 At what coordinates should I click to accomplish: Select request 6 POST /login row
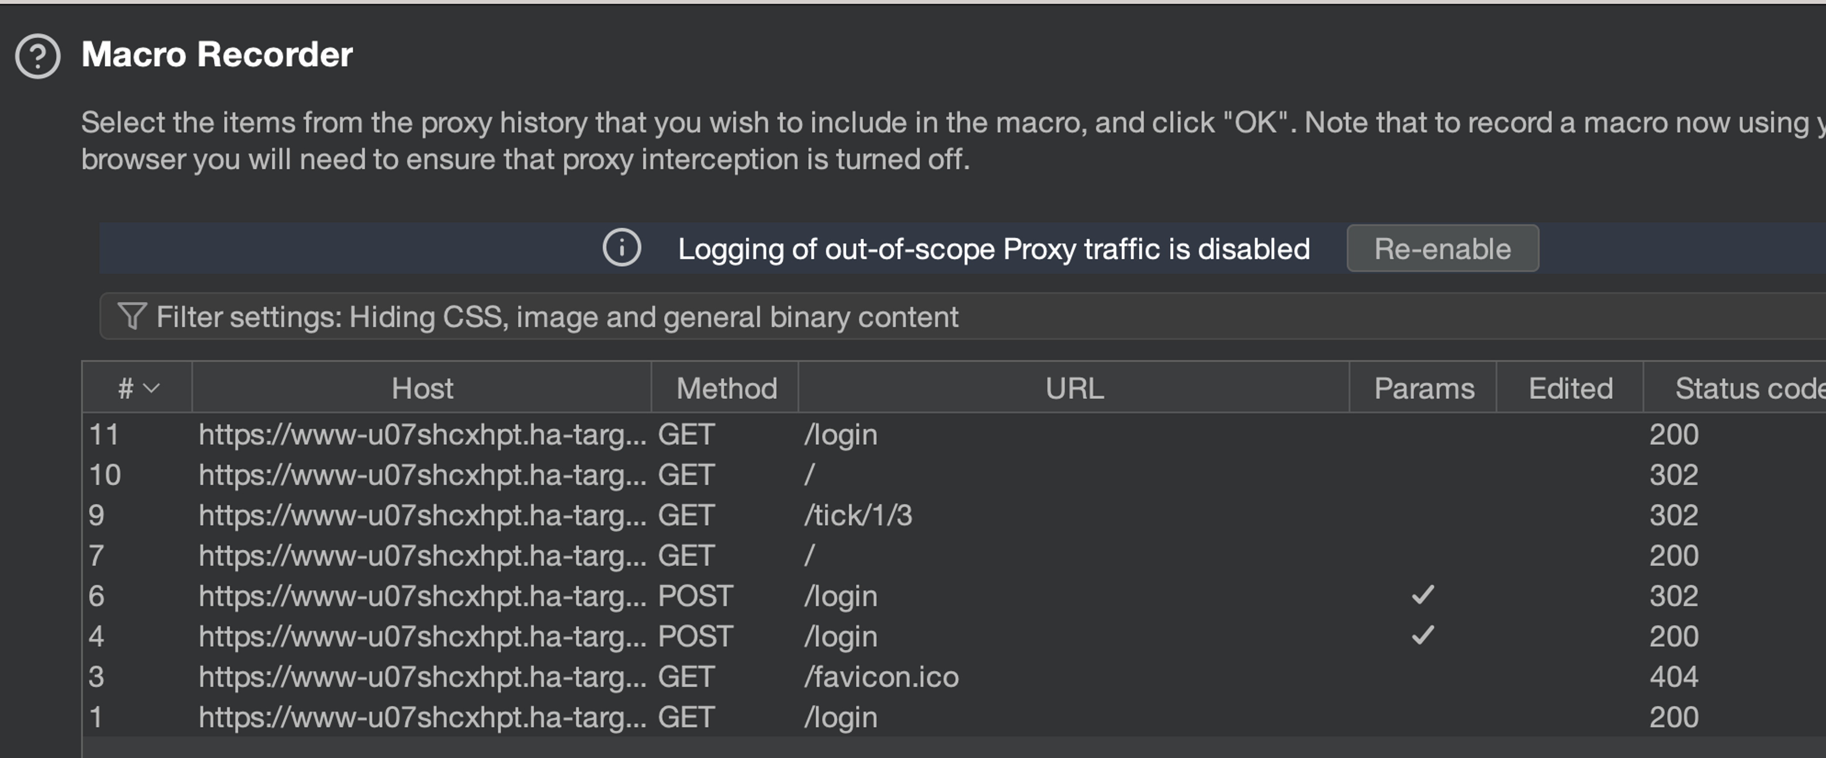[840, 596]
